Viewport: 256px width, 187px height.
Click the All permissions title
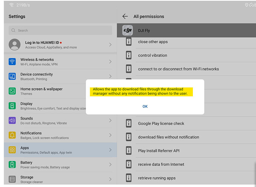149,16
